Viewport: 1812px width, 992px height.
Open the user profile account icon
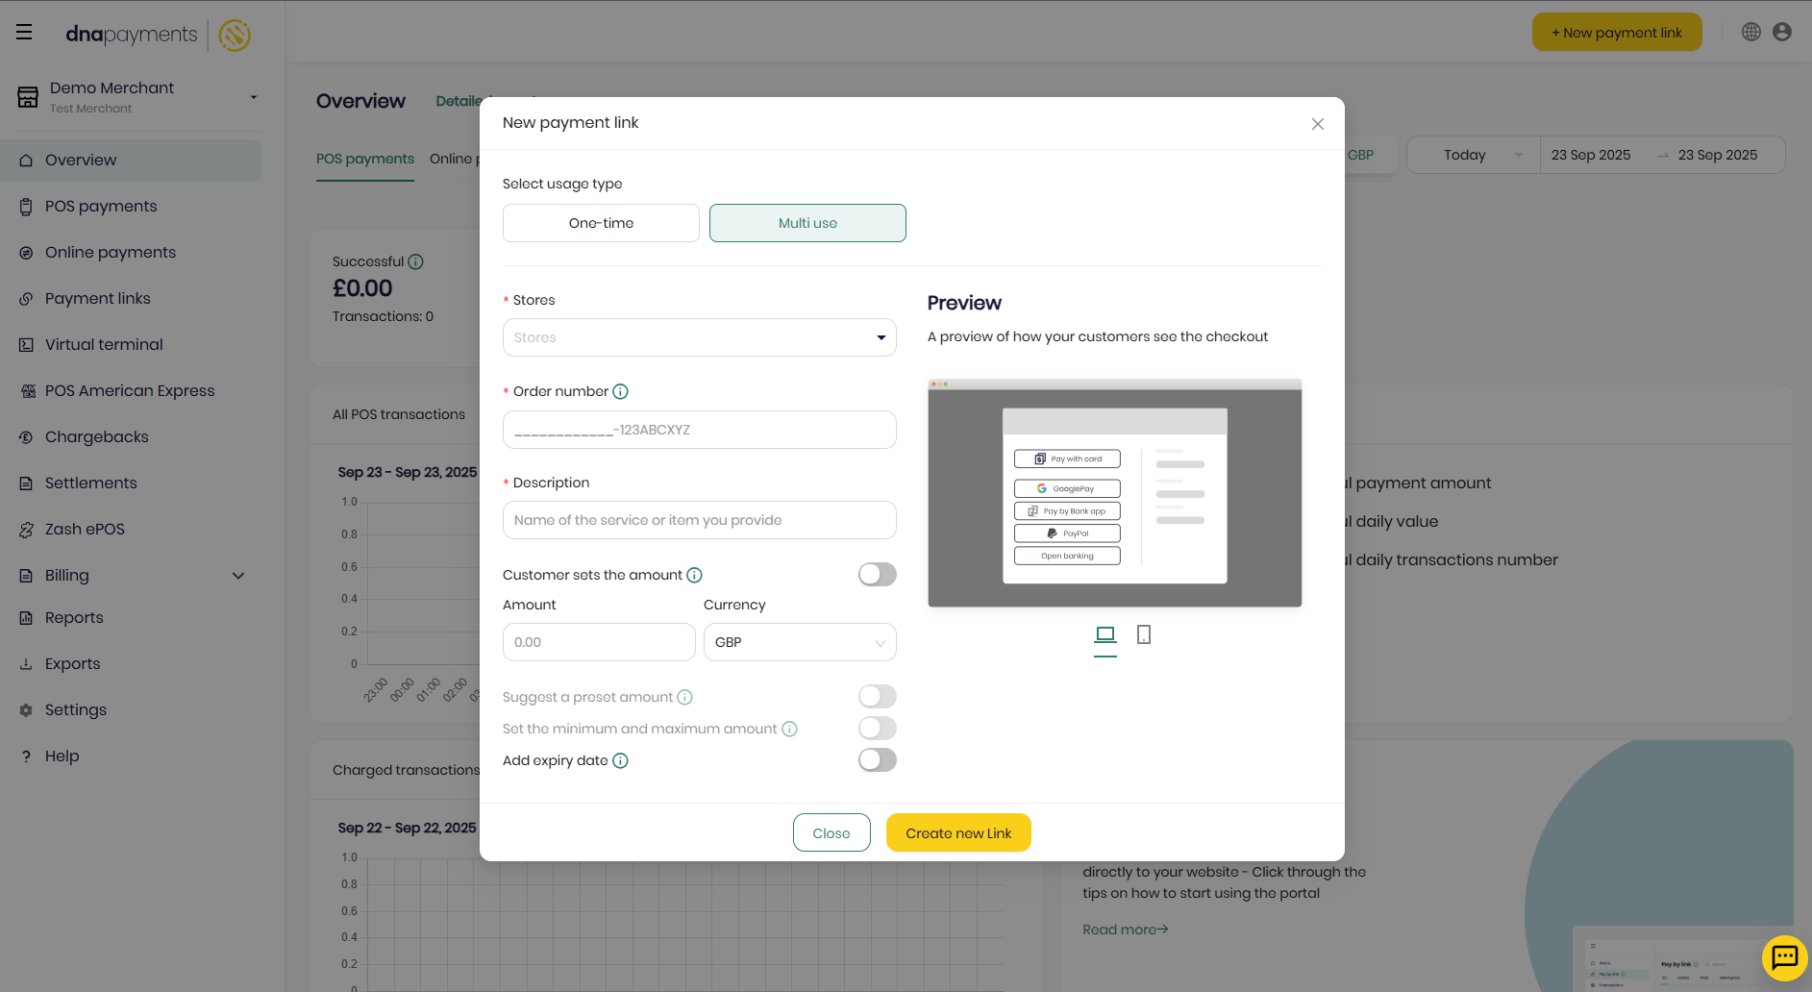tap(1782, 31)
